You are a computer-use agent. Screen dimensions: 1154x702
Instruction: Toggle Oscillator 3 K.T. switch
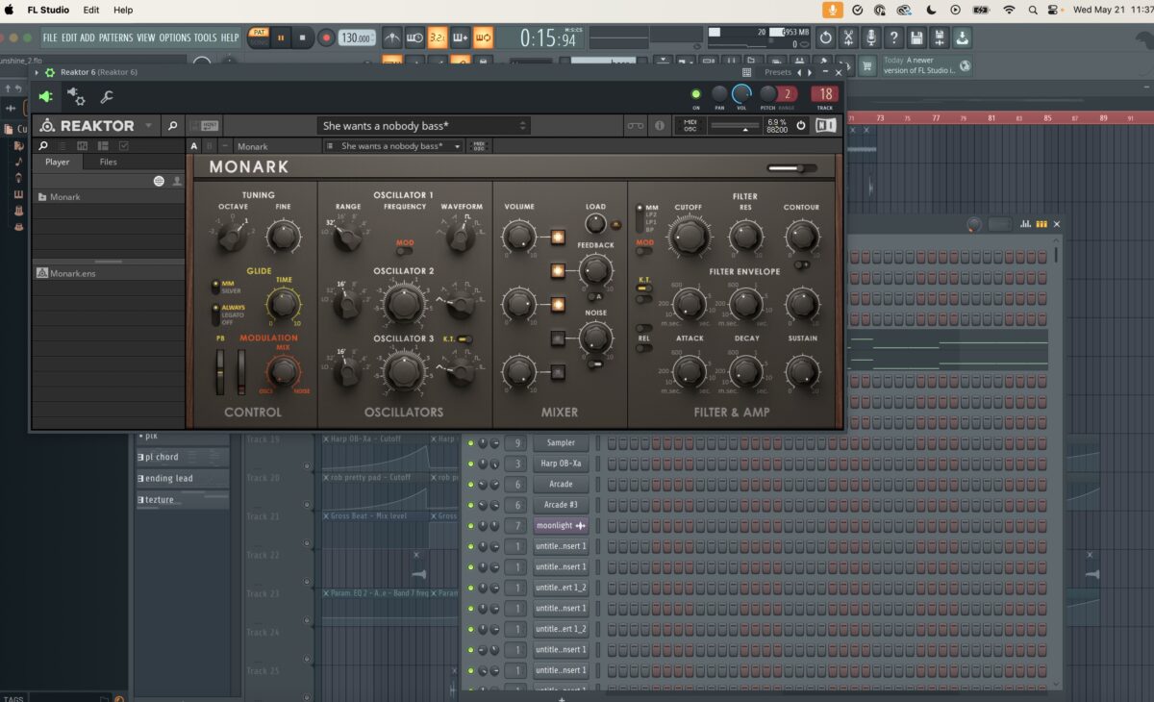click(465, 339)
